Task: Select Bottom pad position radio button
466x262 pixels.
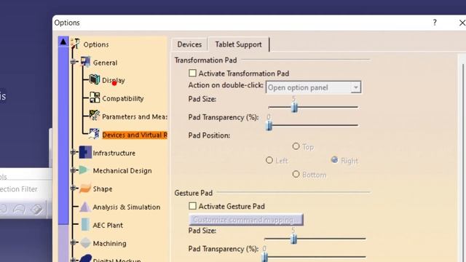Action: click(296, 174)
